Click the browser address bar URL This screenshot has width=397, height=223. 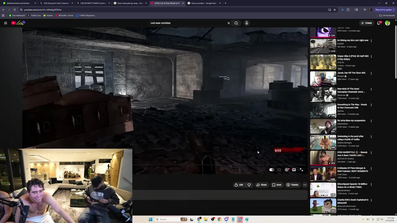pos(43,10)
